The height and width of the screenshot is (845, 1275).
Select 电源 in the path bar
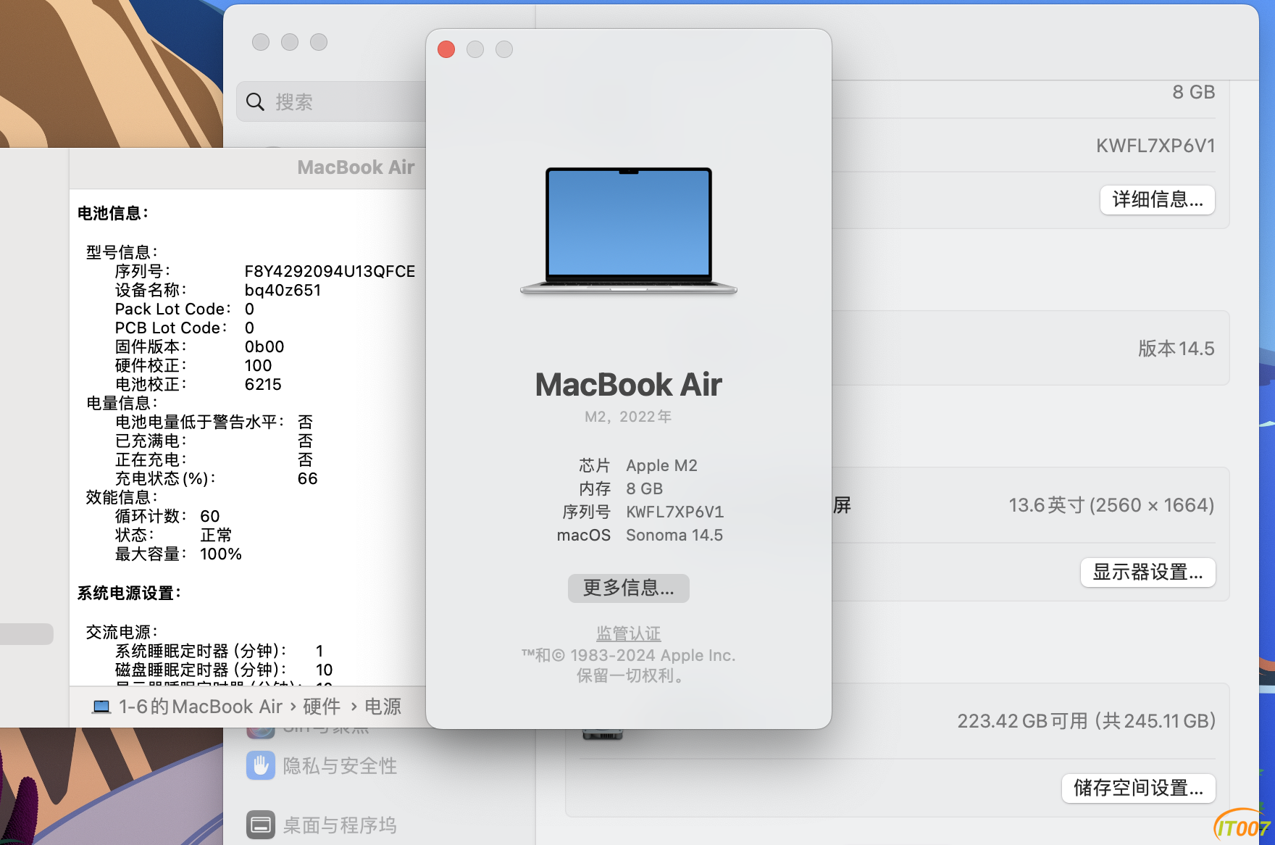(x=382, y=707)
